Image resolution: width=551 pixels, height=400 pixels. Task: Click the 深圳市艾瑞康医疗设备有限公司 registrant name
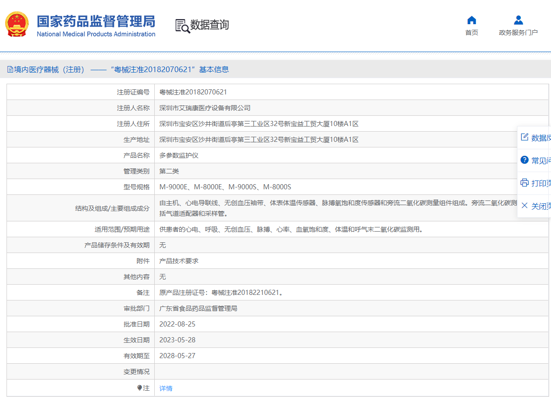(205, 108)
